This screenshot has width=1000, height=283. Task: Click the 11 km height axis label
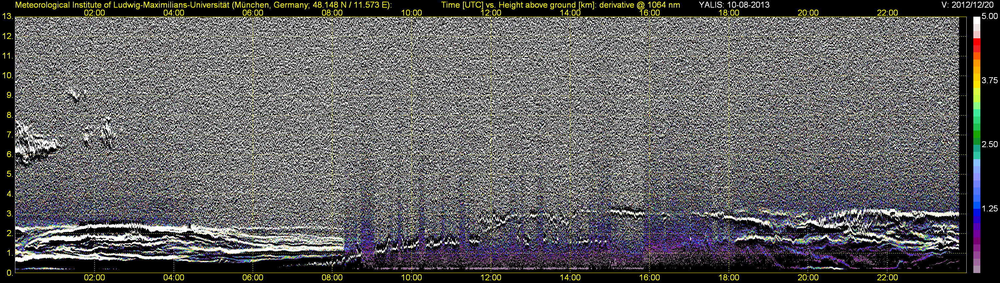7,56
